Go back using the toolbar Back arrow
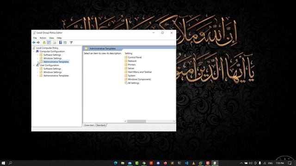The height and width of the screenshot is (166, 296). point(34,42)
